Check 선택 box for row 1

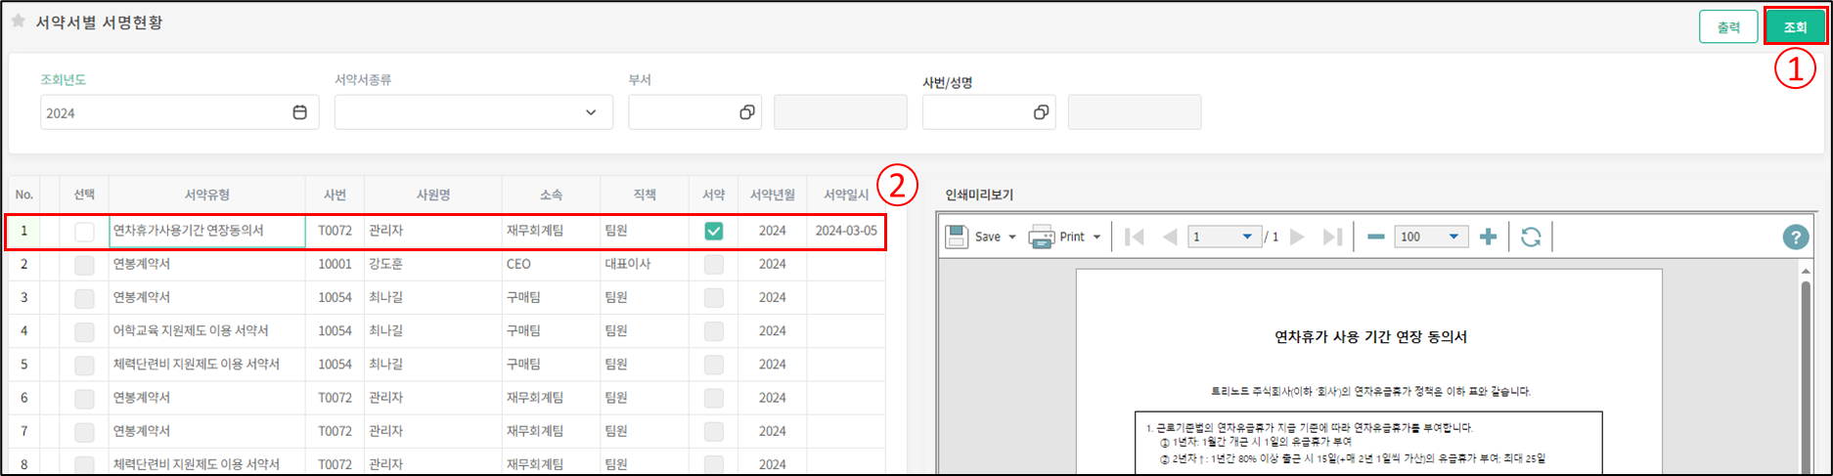84,232
